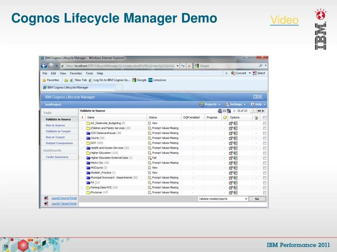Click the red Stop loading icon
Image resolution: width=337 pixels, height=252 pixels.
tap(189, 66)
